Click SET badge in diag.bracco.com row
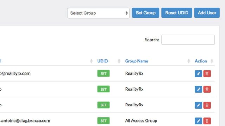The image size is (225, 126). tap(103, 121)
